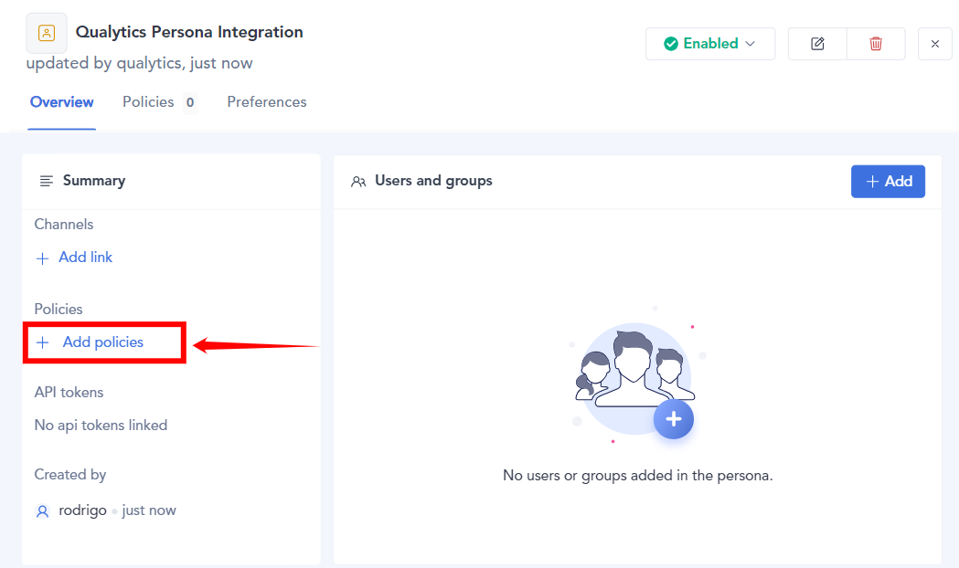Screen dimensions: 959x568
Task: Click the Add link text under Channels
Action: click(86, 258)
